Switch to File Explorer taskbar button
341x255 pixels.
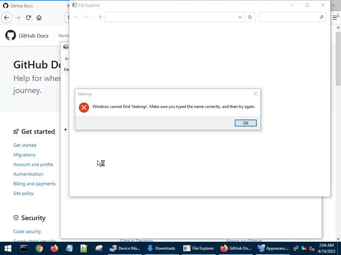(199, 248)
